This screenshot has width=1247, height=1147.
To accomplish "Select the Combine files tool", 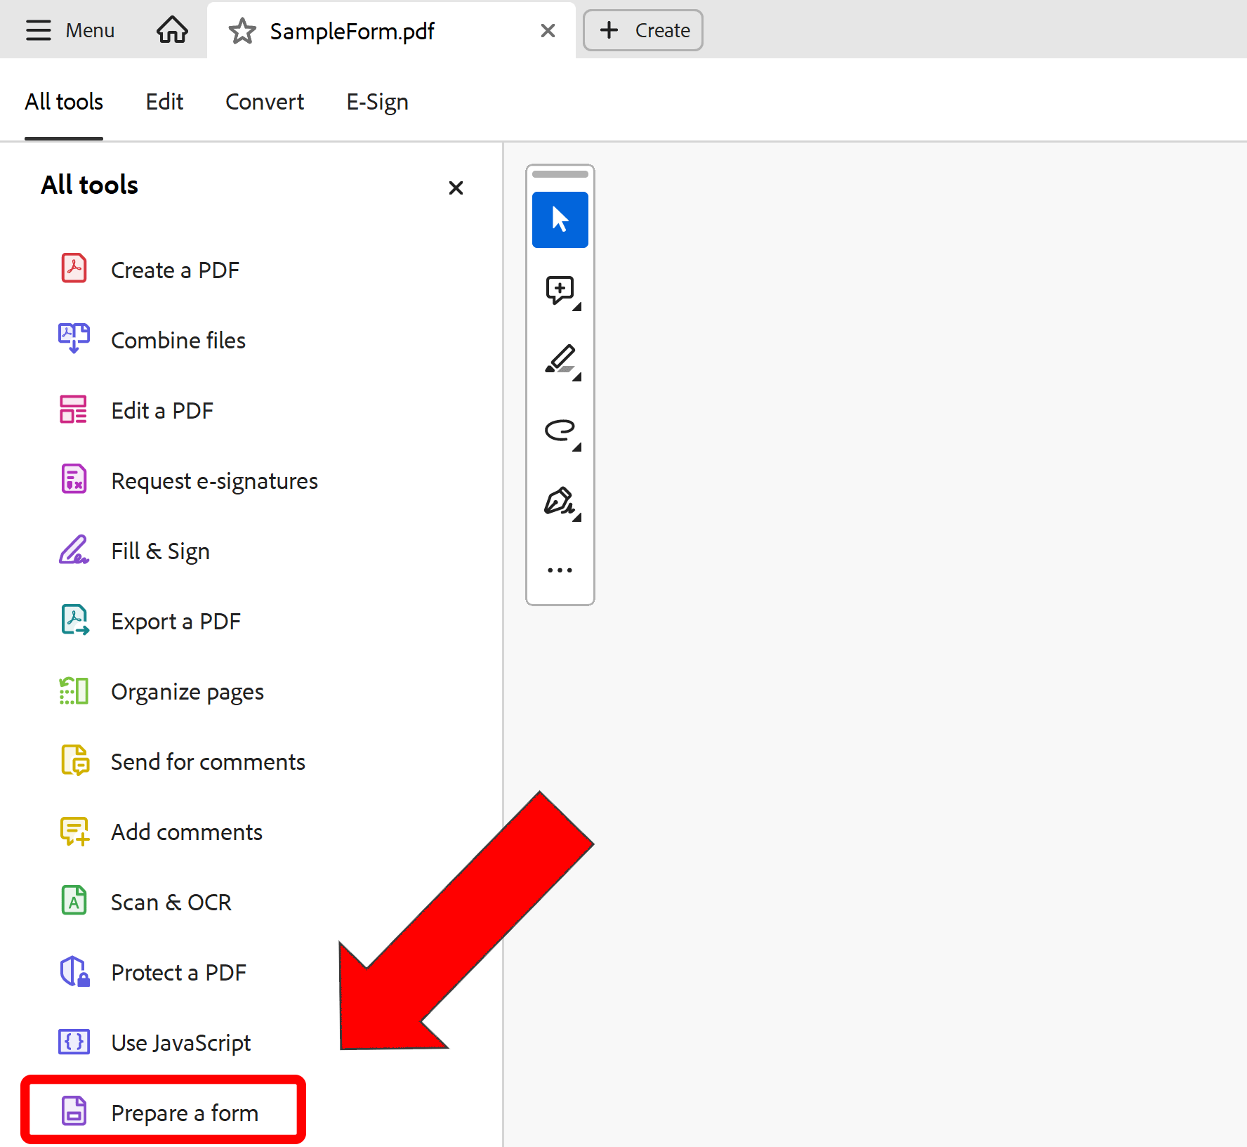I will [x=178, y=340].
